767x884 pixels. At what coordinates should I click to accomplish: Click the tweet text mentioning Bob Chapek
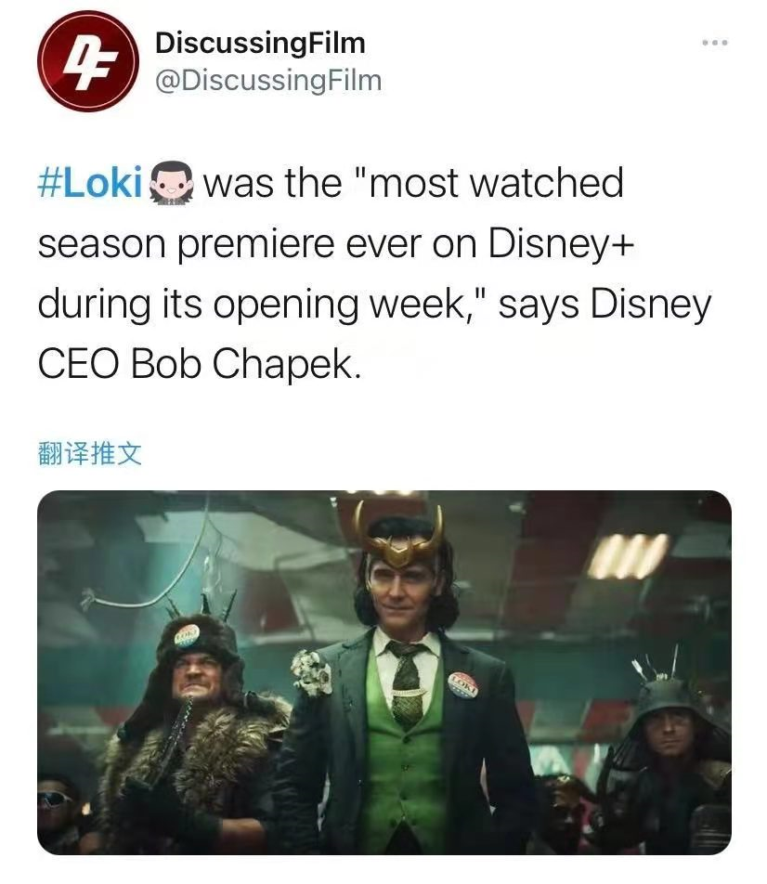click(374, 273)
